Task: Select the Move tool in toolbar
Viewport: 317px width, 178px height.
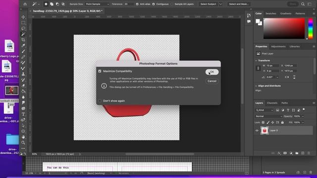Action: point(23,17)
